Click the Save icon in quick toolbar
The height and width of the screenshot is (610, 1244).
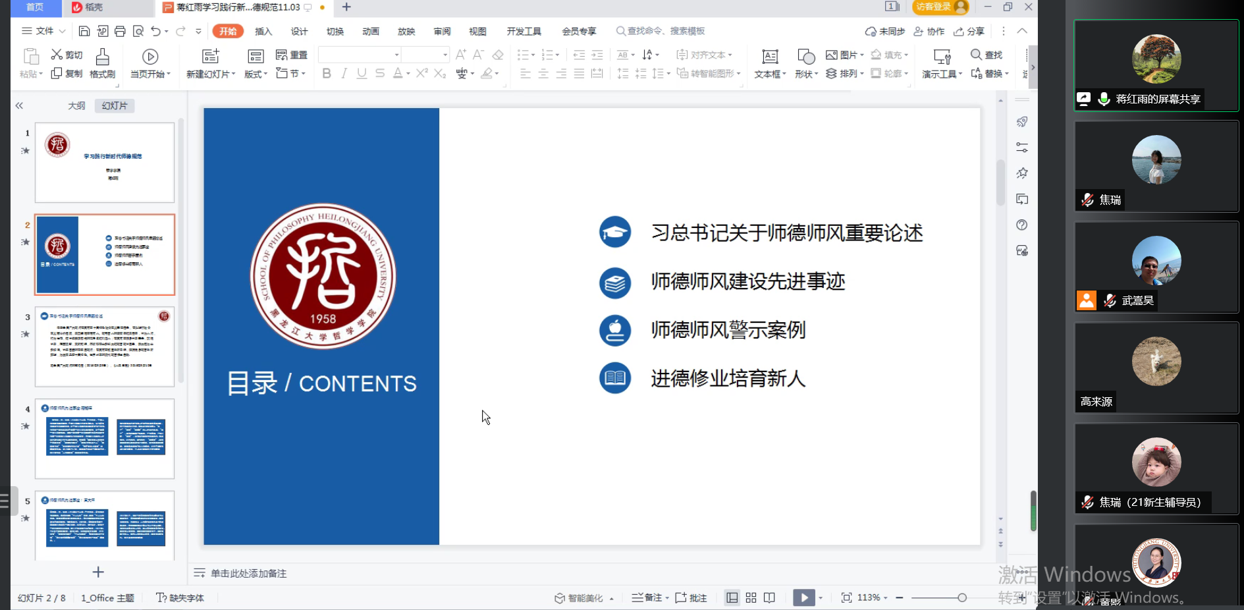[84, 31]
